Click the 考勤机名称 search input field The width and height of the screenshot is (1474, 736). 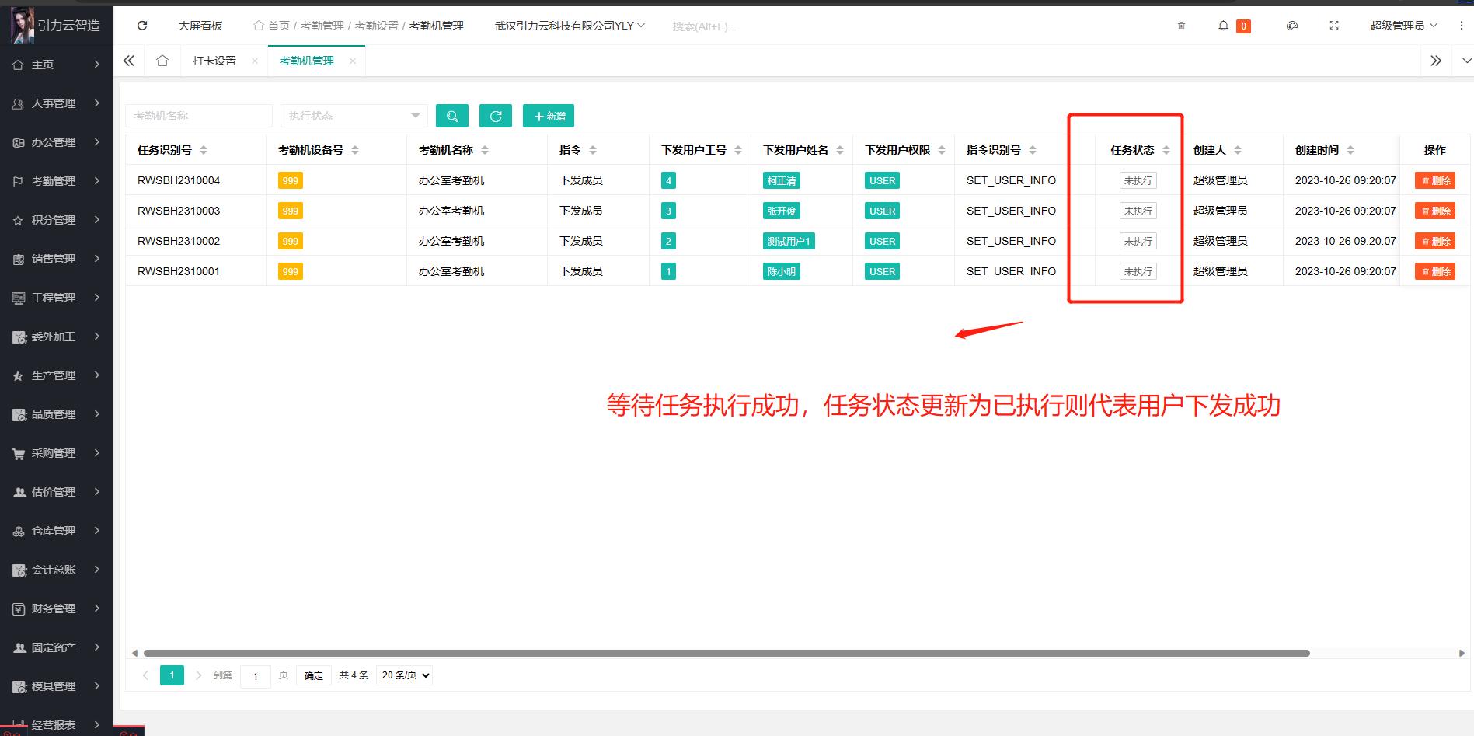[199, 117]
